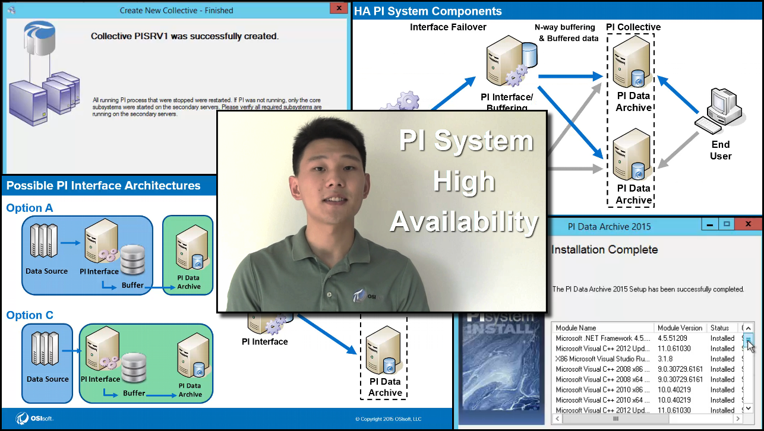Viewport: 764px width, 431px height.
Task: Sort by the Module Name column header
Action: pyautogui.click(x=603, y=328)
